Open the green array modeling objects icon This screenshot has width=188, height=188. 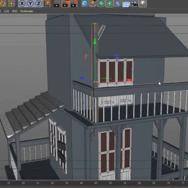point(109,4)
